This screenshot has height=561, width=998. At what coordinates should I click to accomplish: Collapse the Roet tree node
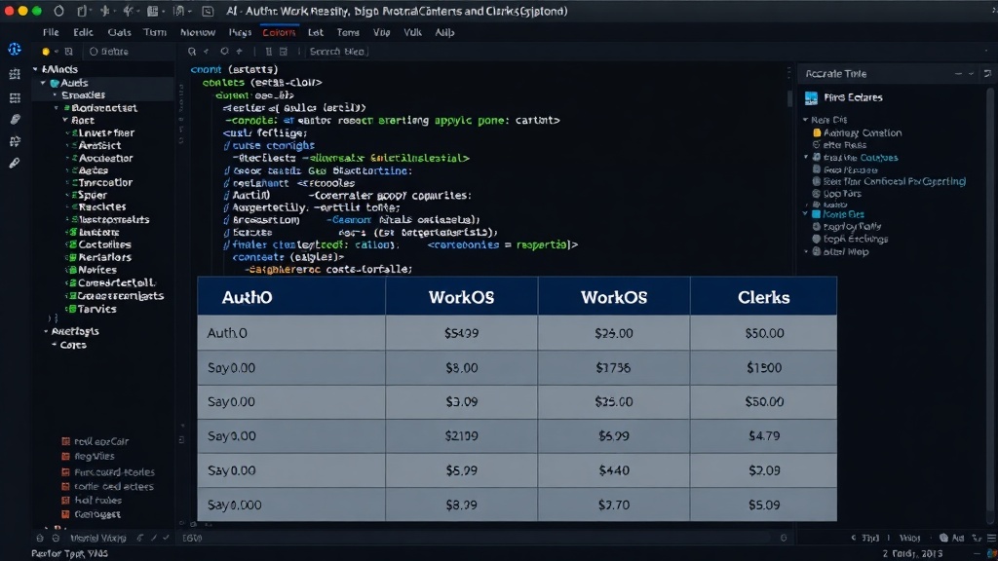[x=65, y=120]
